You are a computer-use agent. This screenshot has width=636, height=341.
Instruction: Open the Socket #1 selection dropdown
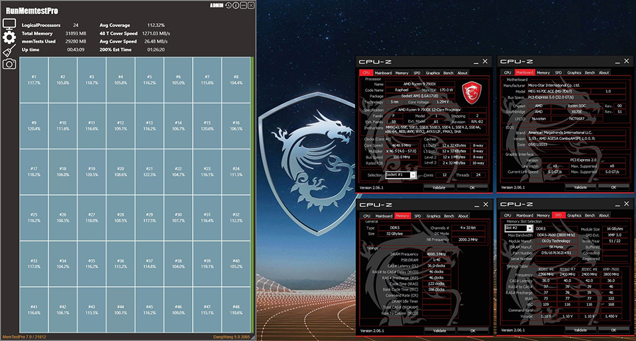click(x=401, y=174)
